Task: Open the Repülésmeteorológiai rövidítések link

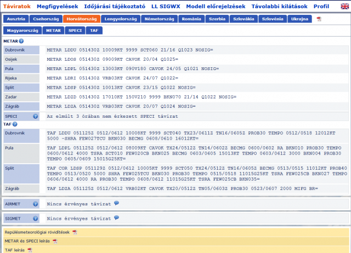Action: [x=37, y=232]
